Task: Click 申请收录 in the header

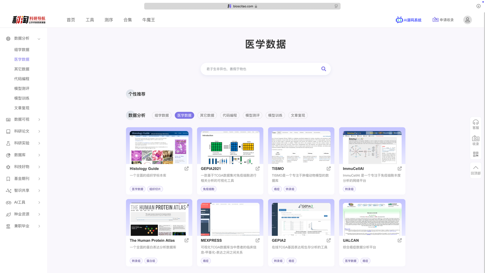Action: [x=443, y=20]
